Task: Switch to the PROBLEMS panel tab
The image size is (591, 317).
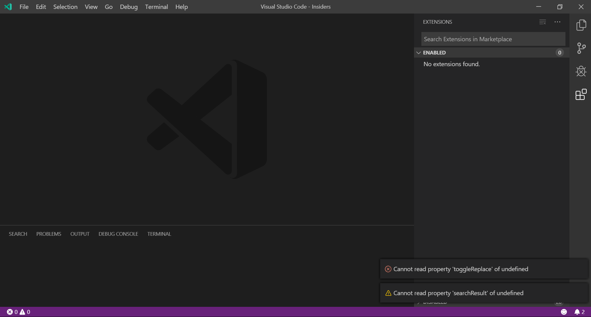Action: pyautogui.click(x=48, y=234)
